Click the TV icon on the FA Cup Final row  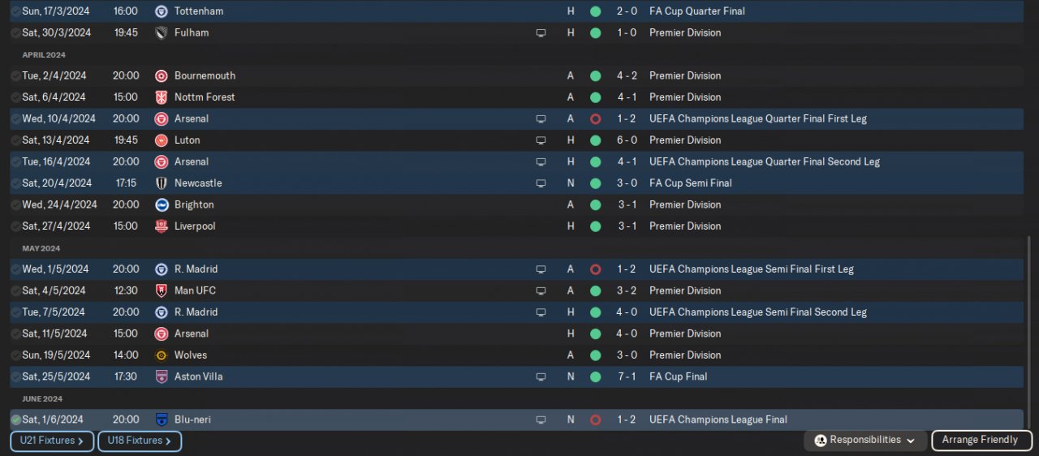pyautogui.click(x=541, y=377)
